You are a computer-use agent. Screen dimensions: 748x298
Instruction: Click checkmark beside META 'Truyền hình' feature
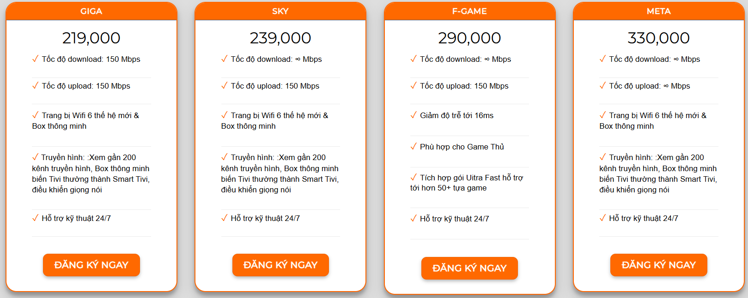(x=602, y=157)
